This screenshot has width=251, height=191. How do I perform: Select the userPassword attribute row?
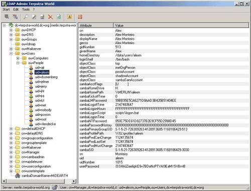[164, 166]
